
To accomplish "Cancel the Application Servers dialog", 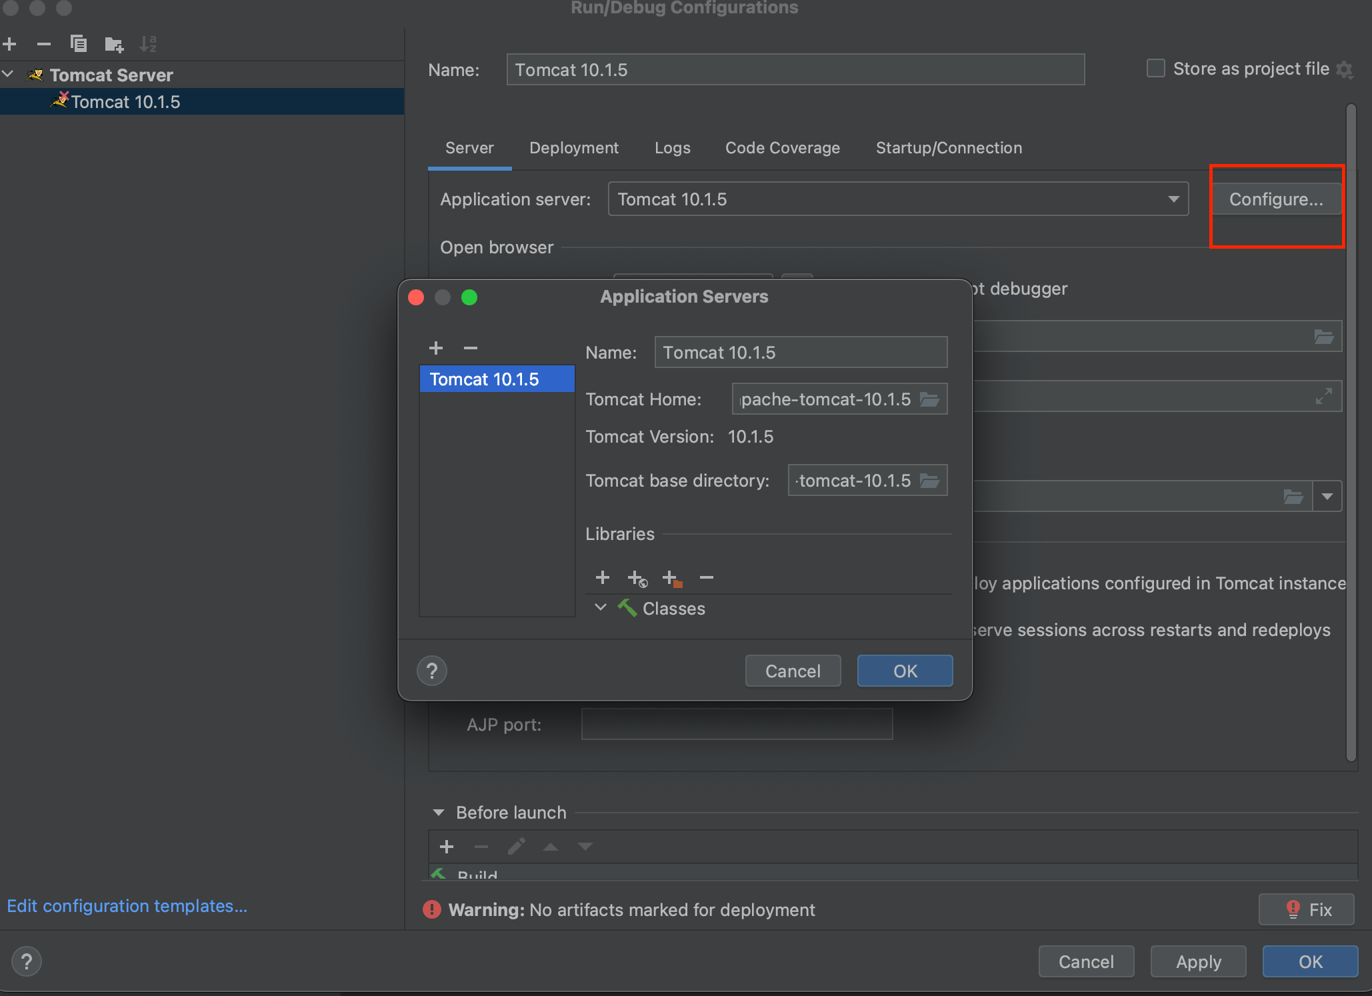I will coord(793,671).
